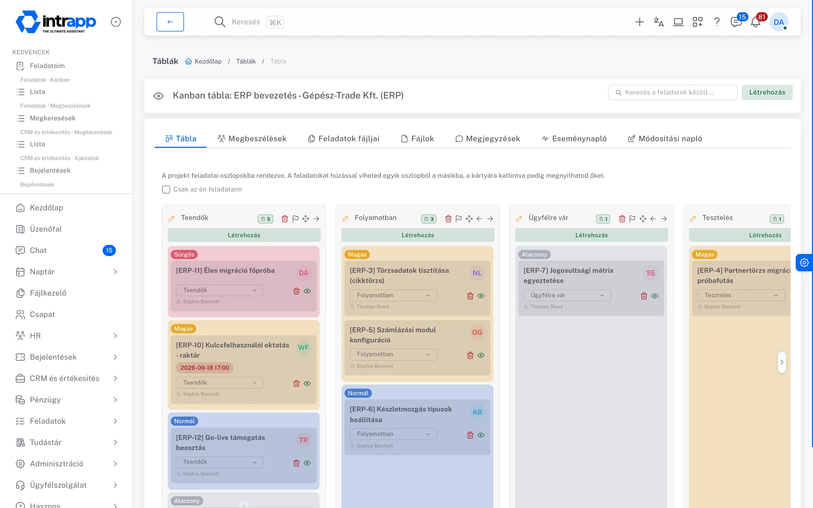813x508 pixels.
Task: Open chat messages icon with badge 15
Action: [737, 22]
